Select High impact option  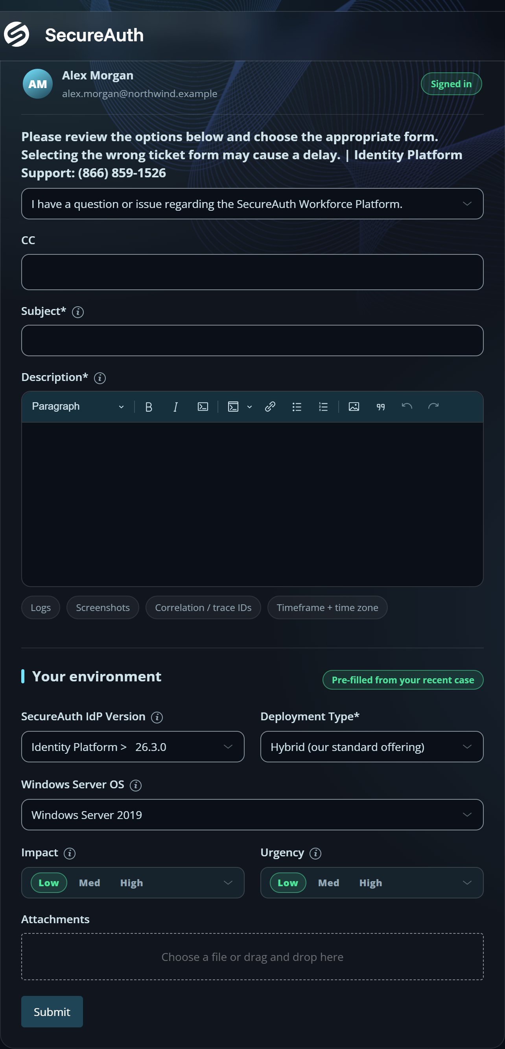coord(131,883)
